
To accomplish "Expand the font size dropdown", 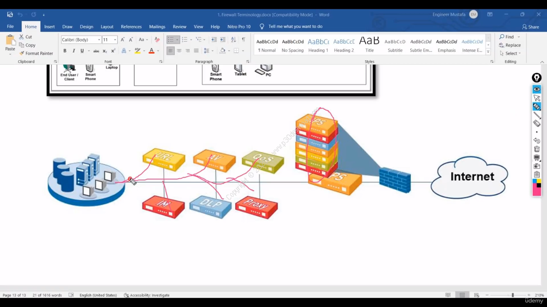I will tap(115, 40).
